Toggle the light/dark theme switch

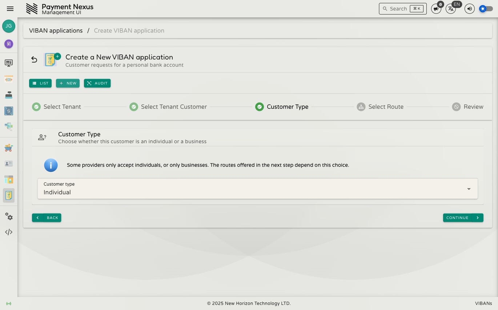click(x=486, y=9)
